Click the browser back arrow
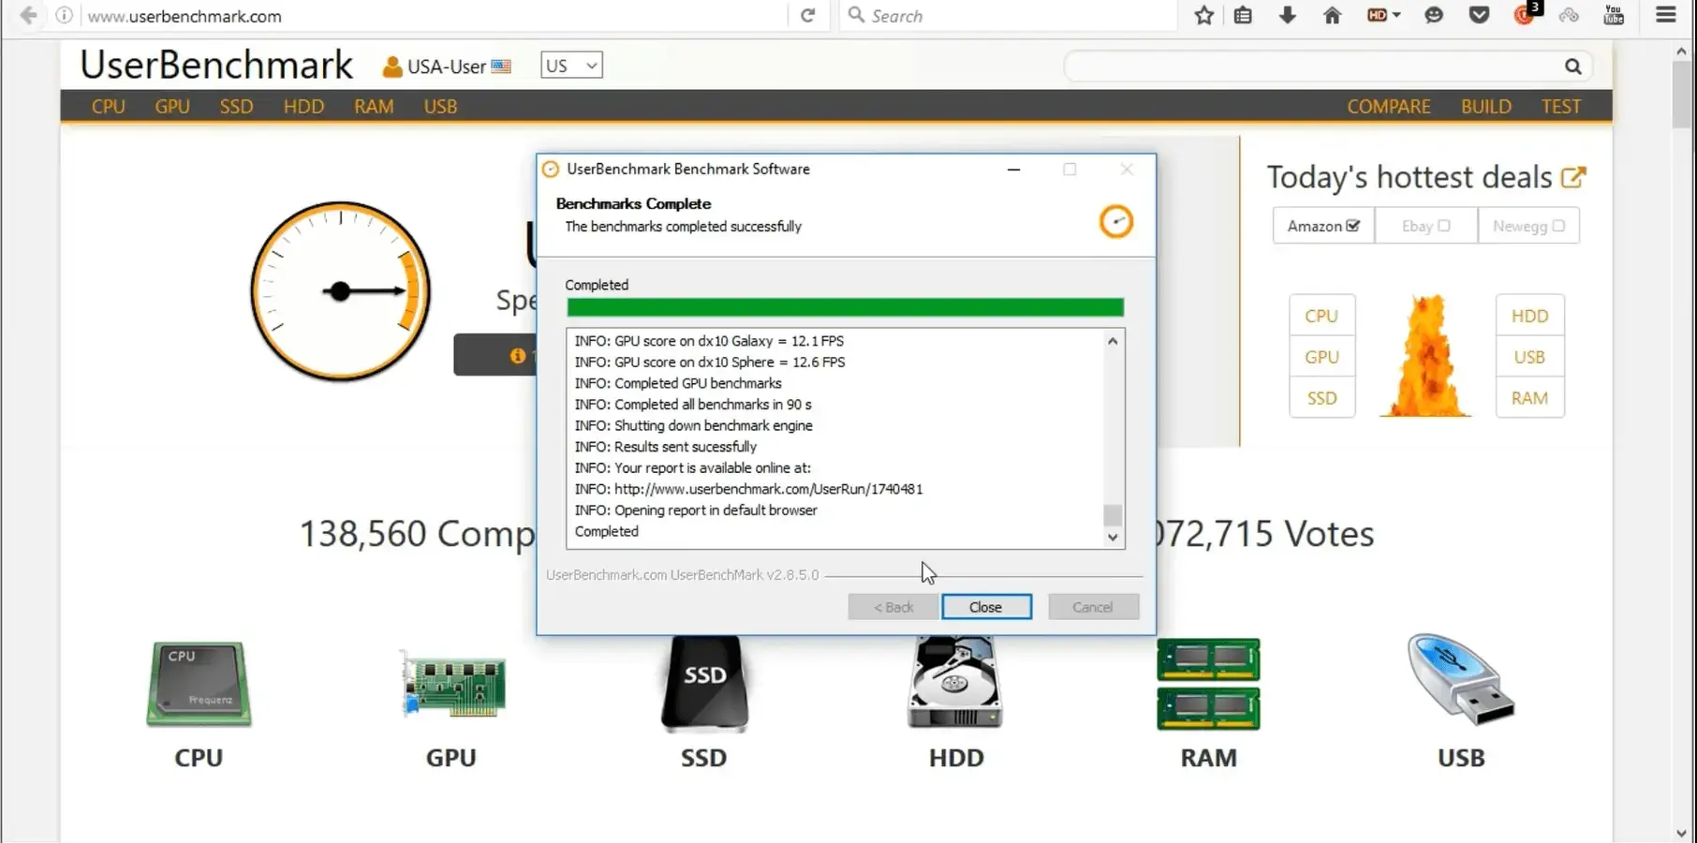Screen dimensions: 1697x843 click(x=29, y=15)
